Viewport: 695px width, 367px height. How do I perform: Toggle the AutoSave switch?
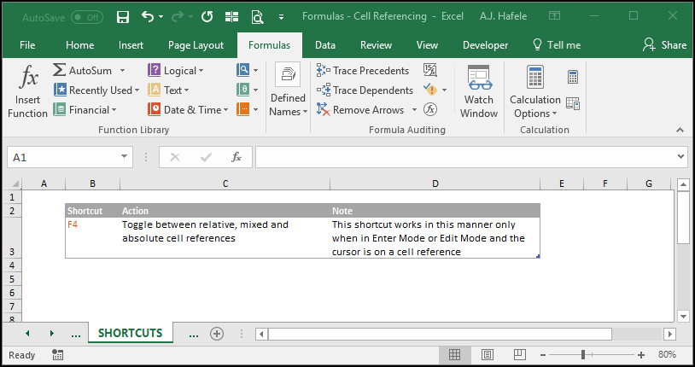pyautogui.click(x=87, y=17)
